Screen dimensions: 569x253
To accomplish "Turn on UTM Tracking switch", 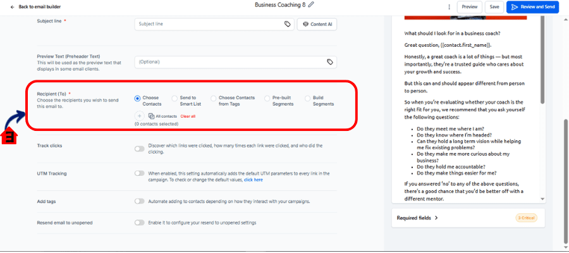I will pos(139,173).
